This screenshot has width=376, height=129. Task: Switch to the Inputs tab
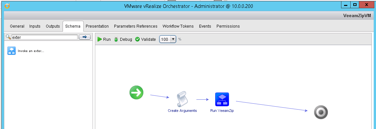(35, 26)
